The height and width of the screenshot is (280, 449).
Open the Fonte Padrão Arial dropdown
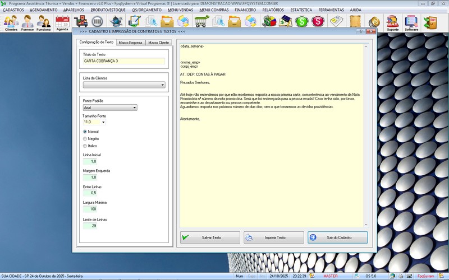(110, 108)
